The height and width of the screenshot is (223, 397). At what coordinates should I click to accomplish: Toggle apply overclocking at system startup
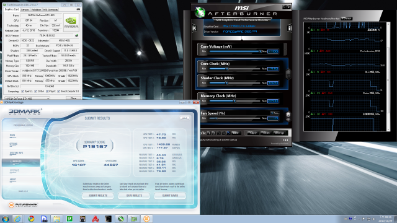(219, 140)
